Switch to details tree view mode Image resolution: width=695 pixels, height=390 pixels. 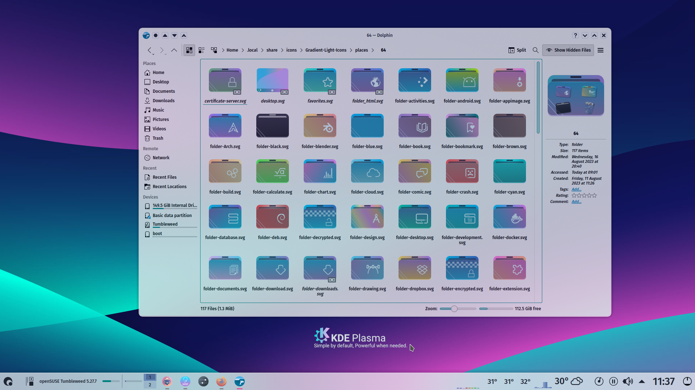coord(214,50)
